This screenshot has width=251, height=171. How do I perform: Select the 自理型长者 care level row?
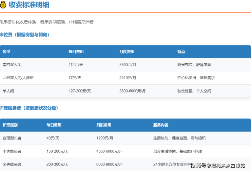tap(12, 138)
